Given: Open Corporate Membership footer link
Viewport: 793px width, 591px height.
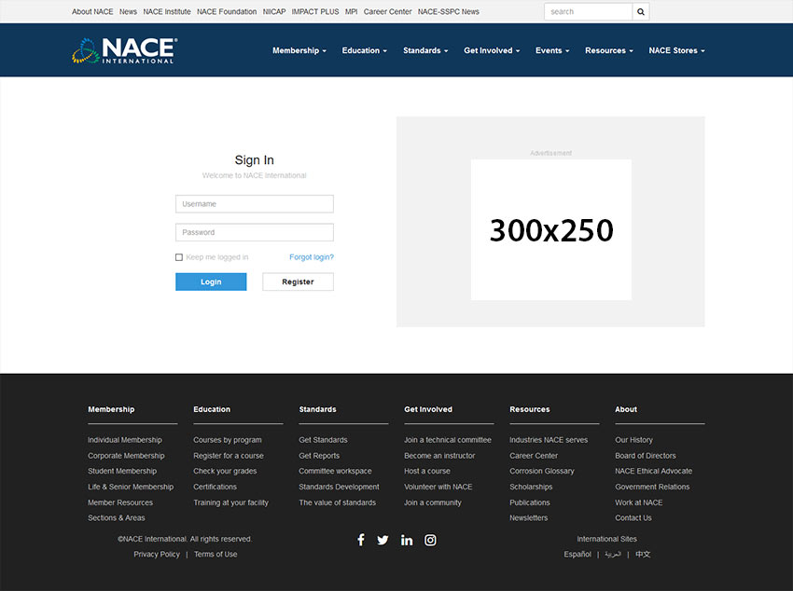Looking at the screenshot, I should [126, 456].
